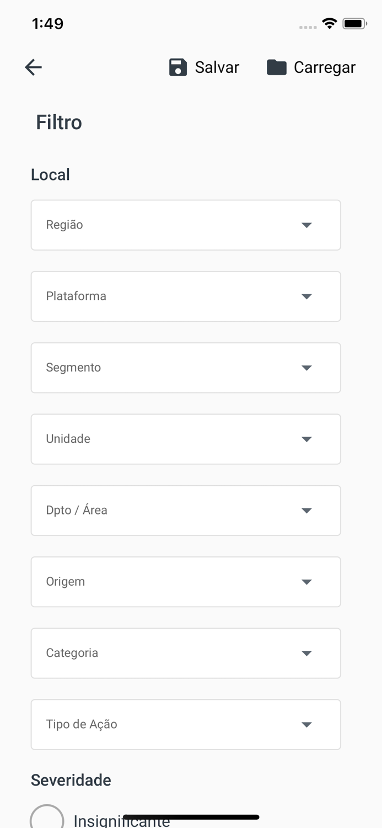
Task: Click the Tipo de Ação dropdown arrow
Action: tap(307, 725)
